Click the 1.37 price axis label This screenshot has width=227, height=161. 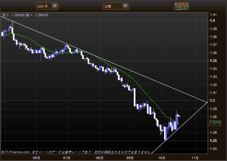point(213,45)
